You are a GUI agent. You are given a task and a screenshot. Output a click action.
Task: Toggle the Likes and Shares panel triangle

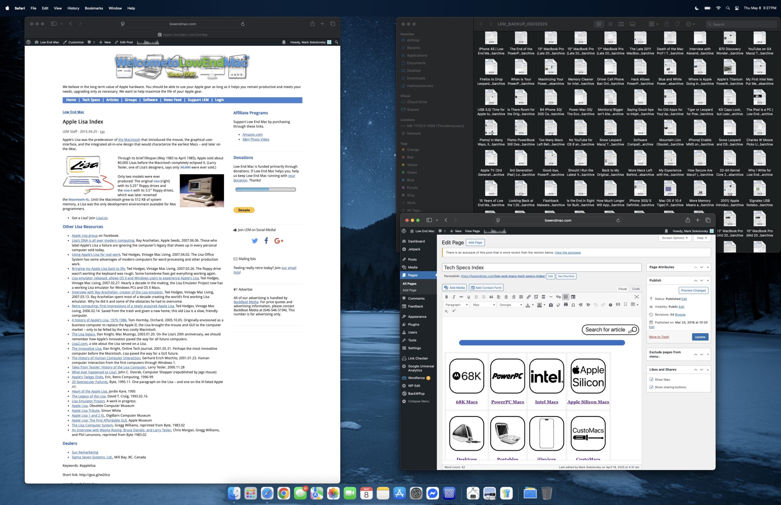(708, 370)
